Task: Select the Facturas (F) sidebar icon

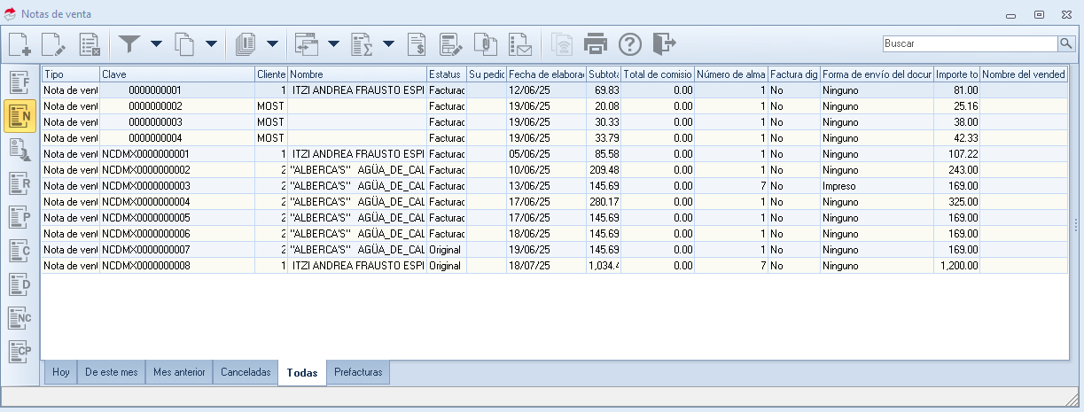Action: click(x=20, y=82)
